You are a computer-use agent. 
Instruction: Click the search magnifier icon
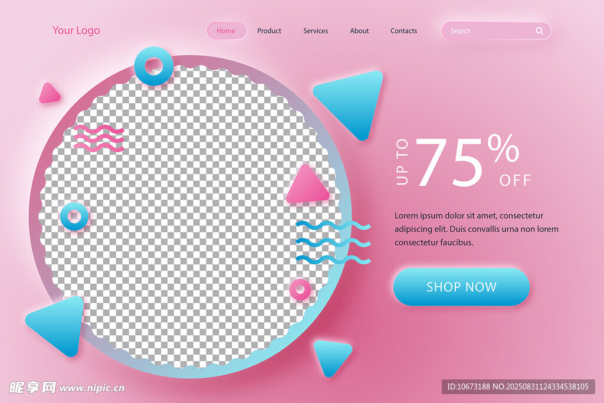539,31
